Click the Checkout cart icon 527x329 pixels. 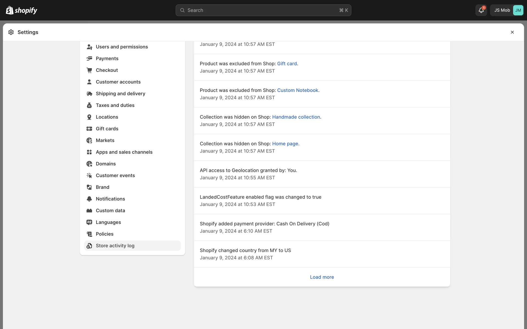pyautogui.click(x=89, y=70)
